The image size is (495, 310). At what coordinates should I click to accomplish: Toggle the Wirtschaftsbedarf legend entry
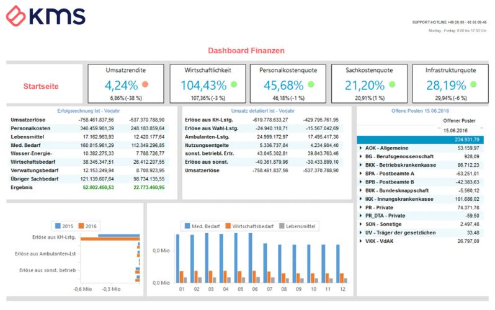tap(228, 226)
